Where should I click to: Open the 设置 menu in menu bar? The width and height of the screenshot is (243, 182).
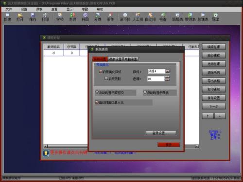24,9
